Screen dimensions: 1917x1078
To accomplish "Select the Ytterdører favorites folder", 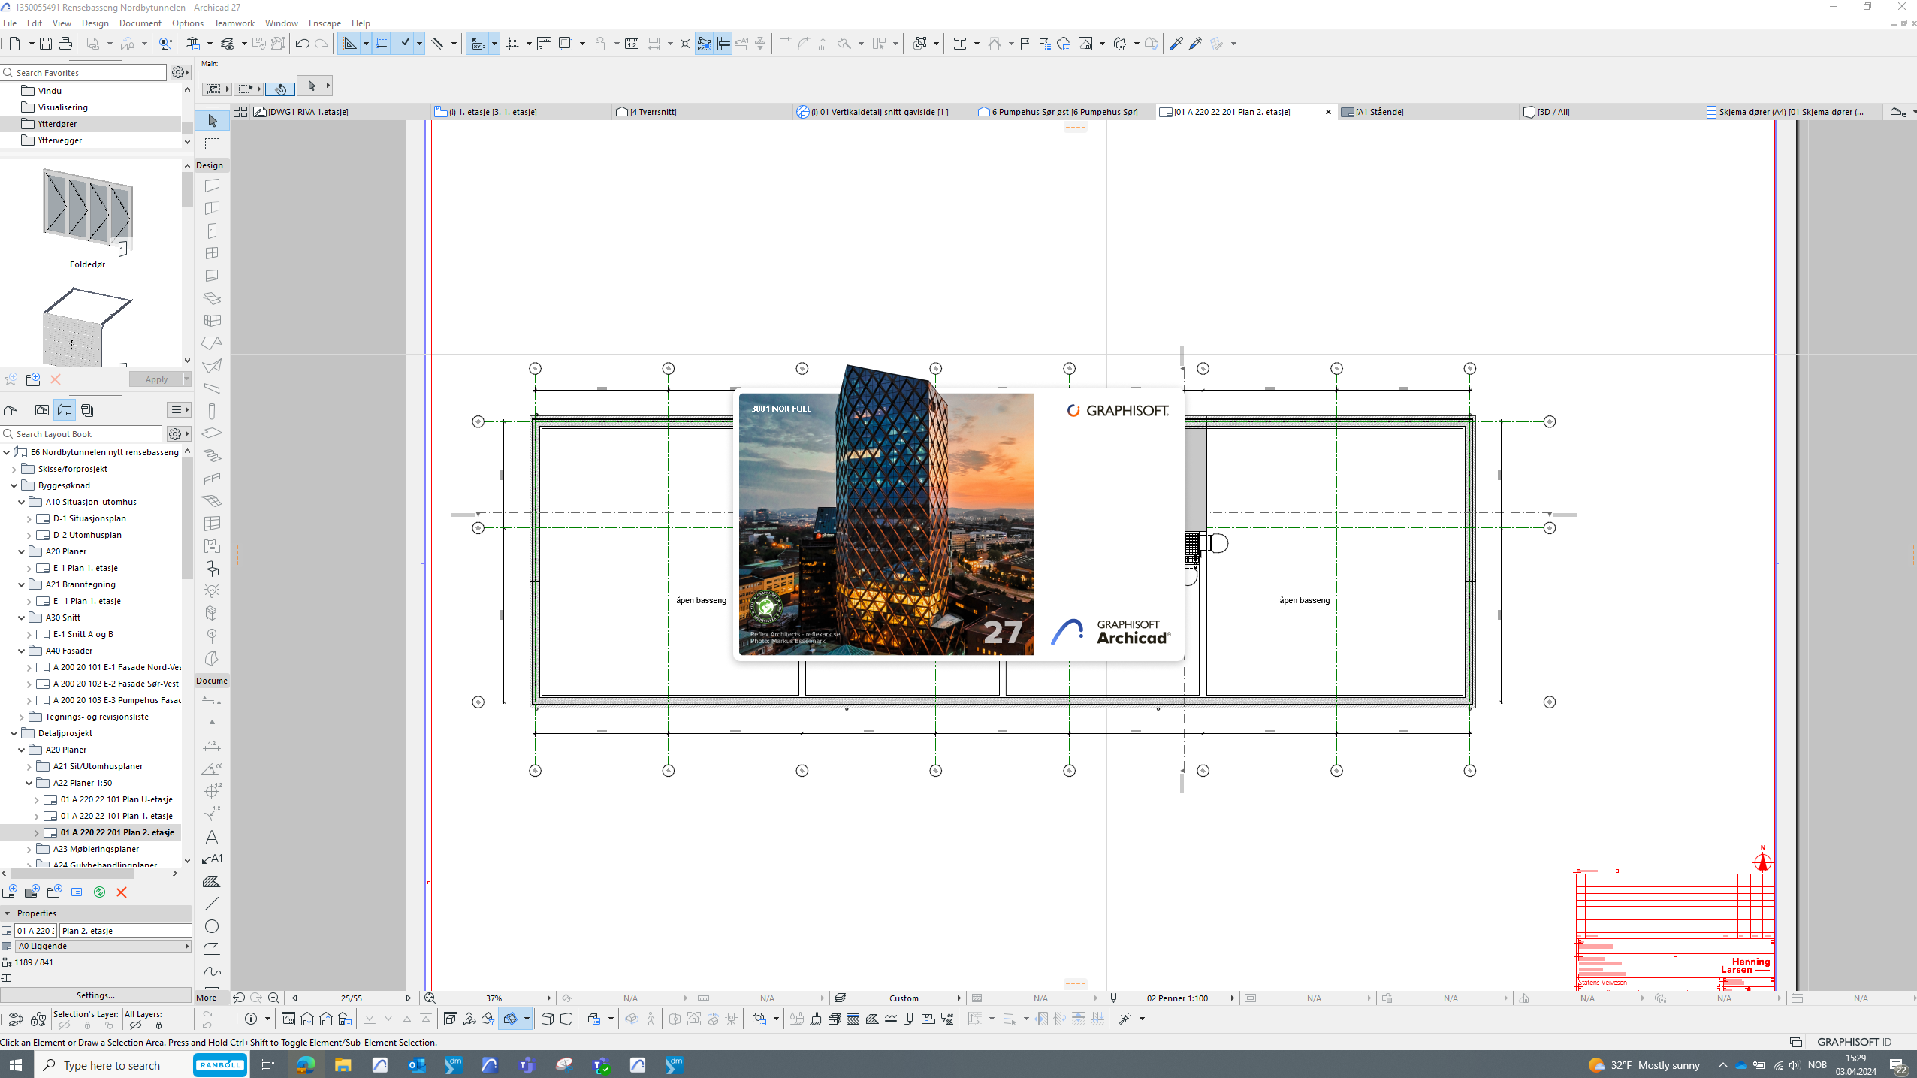I will pyautogui.click(x=57, y=124).
